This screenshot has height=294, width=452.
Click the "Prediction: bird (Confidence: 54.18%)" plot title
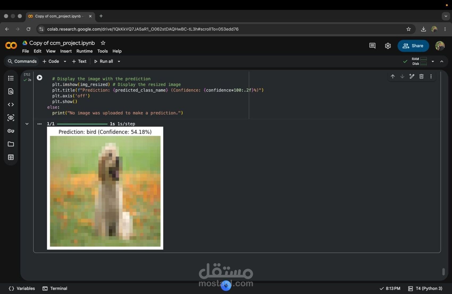(x=105, y=132)
